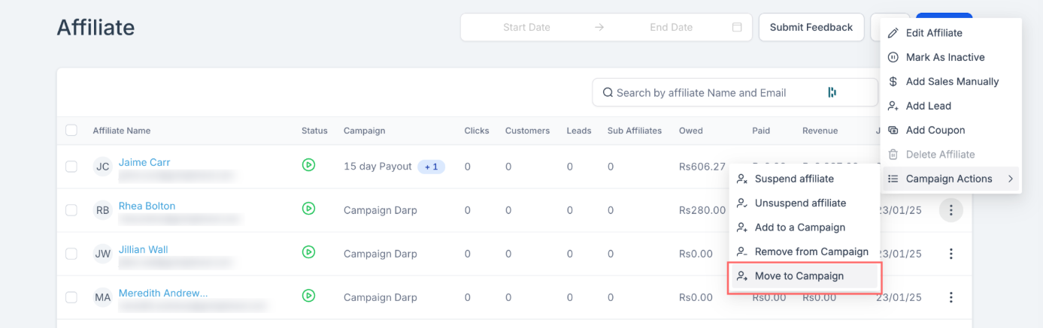Click Meredith Andrew's active status icon
This screenshot has height=328, width=1043.
[x=308, y=296]
